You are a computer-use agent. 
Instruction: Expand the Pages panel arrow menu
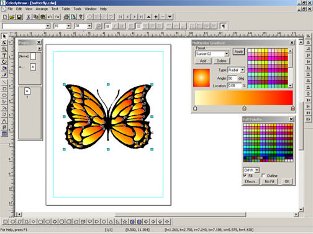tap(39, 49)
